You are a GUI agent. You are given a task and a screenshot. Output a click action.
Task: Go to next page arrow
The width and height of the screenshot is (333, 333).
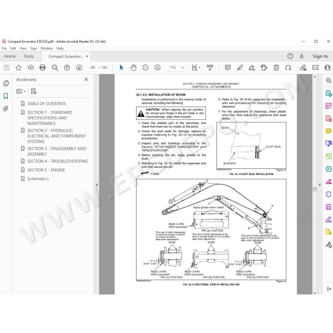79,68
